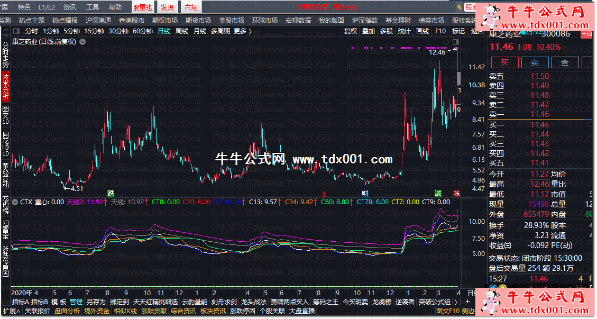Expand more indicator tabs with the chevron

pyautogui.click(x=456, y=302)
